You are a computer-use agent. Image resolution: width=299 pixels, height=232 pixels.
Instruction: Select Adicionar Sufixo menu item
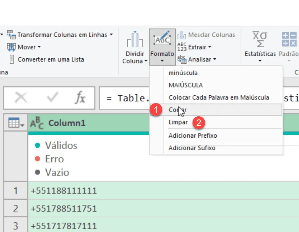coord(216,148)
